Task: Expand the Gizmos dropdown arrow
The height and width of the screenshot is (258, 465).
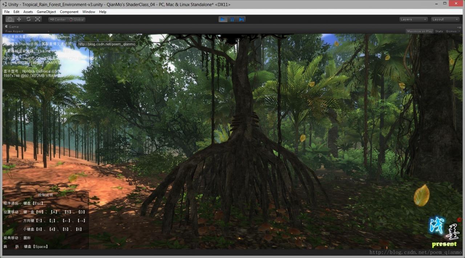Action: tap(459, 31)
